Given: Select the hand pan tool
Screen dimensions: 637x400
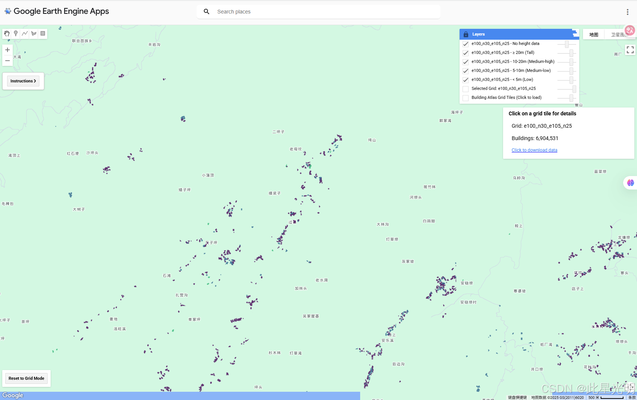Looking at the screenshot, I should point(6,33).
